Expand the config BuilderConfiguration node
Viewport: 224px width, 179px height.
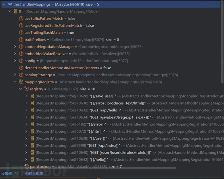coord(15,61)
